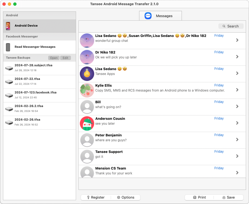This screenshot has width=249, height=204.
Task: Expand Mension CS Team conversation chevron
Action: point(237,173)
